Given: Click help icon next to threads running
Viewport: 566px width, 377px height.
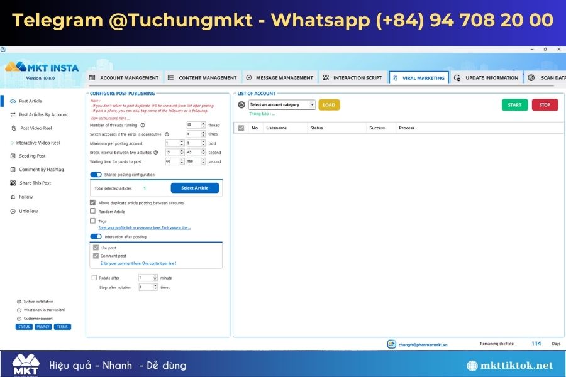Looking at the screenshot, I should 143,125.
